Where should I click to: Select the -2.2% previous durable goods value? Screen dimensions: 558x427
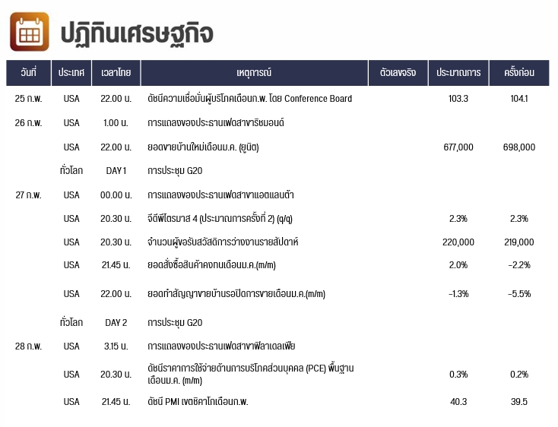click(x=519, y=265)
